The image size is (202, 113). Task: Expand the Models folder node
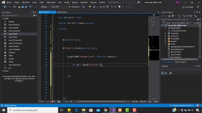(165, 41)
